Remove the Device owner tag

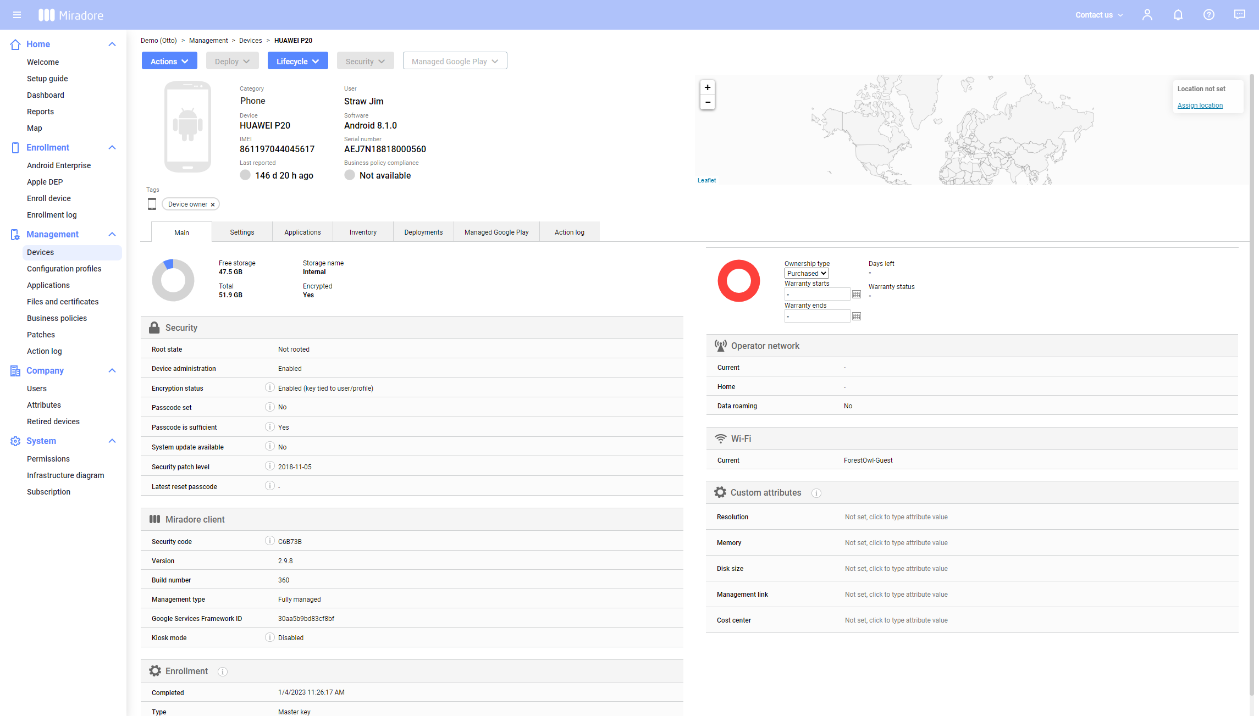pos(213,204)
